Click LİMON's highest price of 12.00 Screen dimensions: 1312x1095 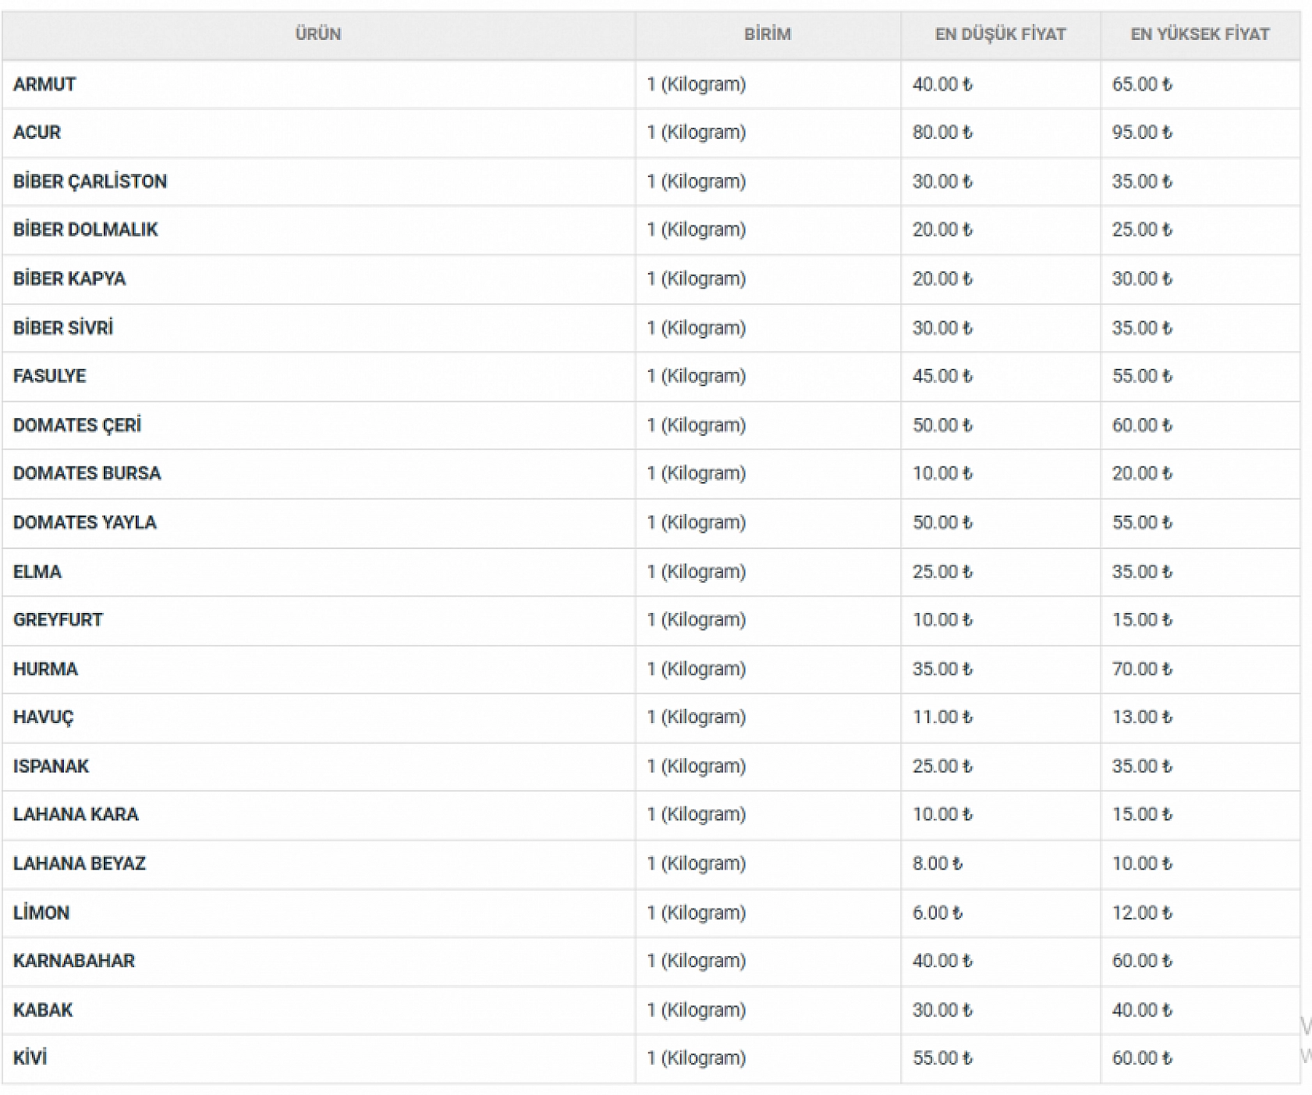pyautogui.click(x=1141, y=912)
